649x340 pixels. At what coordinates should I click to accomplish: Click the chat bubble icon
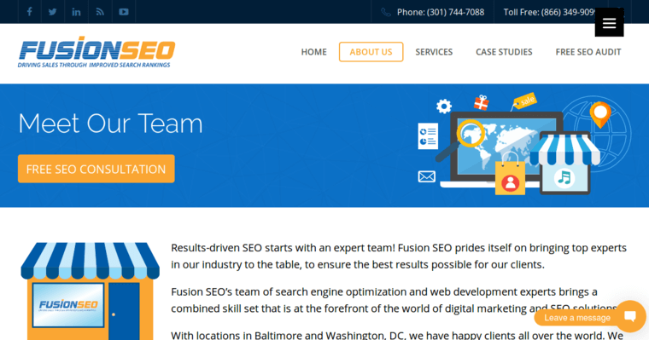tap(630, 316)
